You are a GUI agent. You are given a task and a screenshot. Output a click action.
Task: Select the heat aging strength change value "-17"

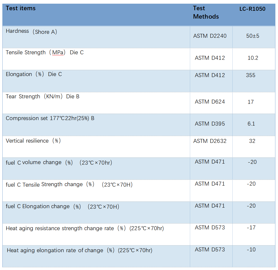coord(251,228)
